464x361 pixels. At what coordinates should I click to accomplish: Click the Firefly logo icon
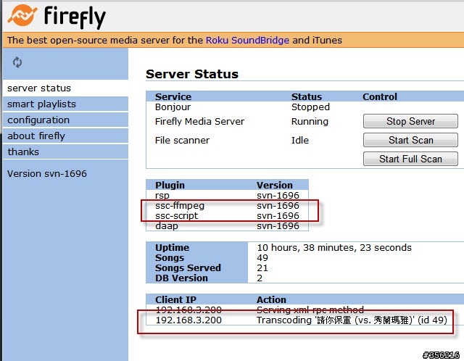coord(22,15)
